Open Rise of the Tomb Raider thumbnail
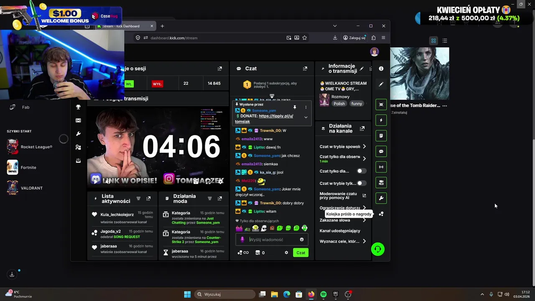The height and width of the screenshot is (301, 535). click(420, 74)
